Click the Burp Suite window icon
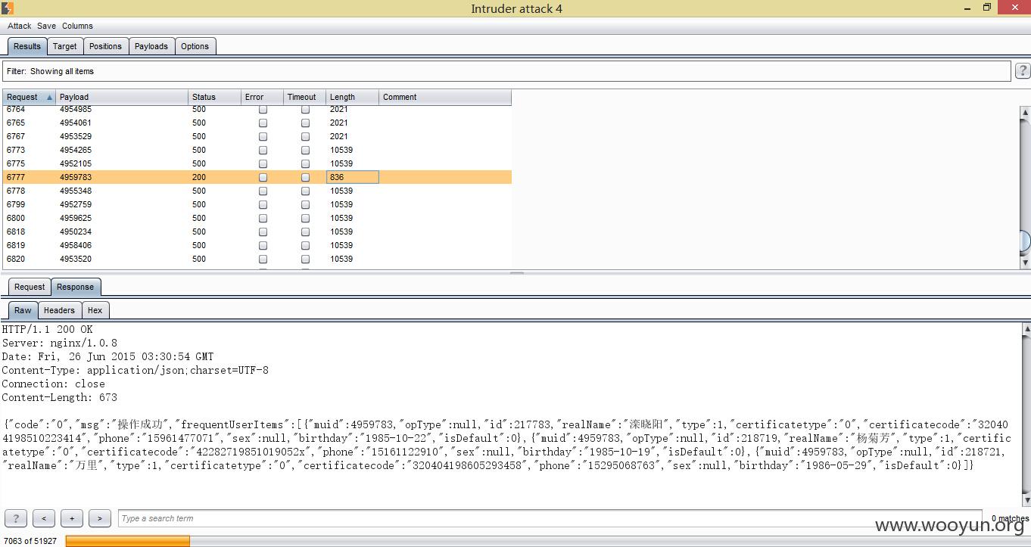Image resolution: width=1031 pixels, height=547 pixels. (x=7, y=8)
